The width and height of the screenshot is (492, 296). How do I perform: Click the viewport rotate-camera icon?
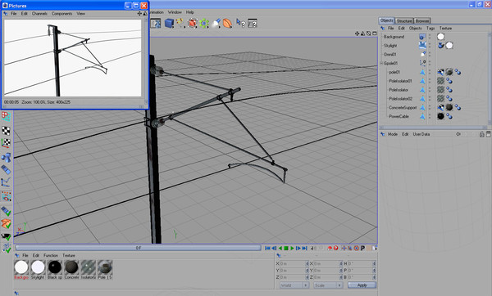pos(369,34)
